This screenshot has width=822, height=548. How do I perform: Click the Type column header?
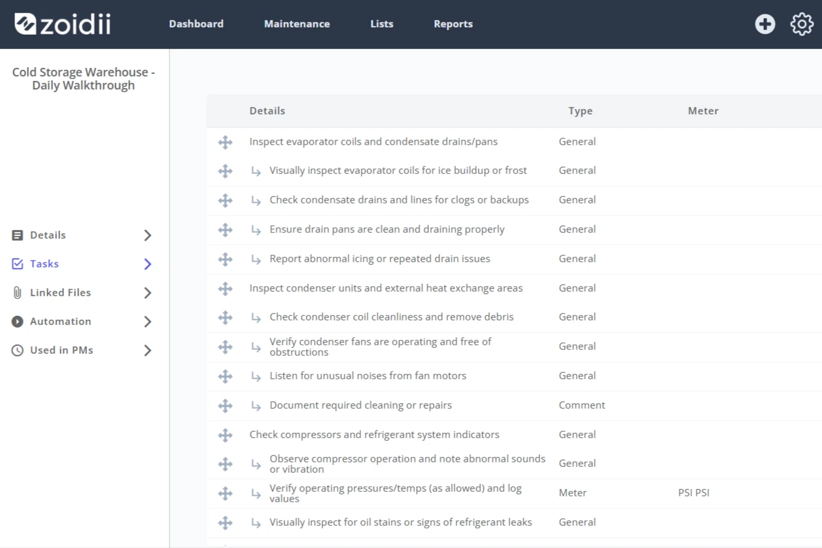pos(581,111)
